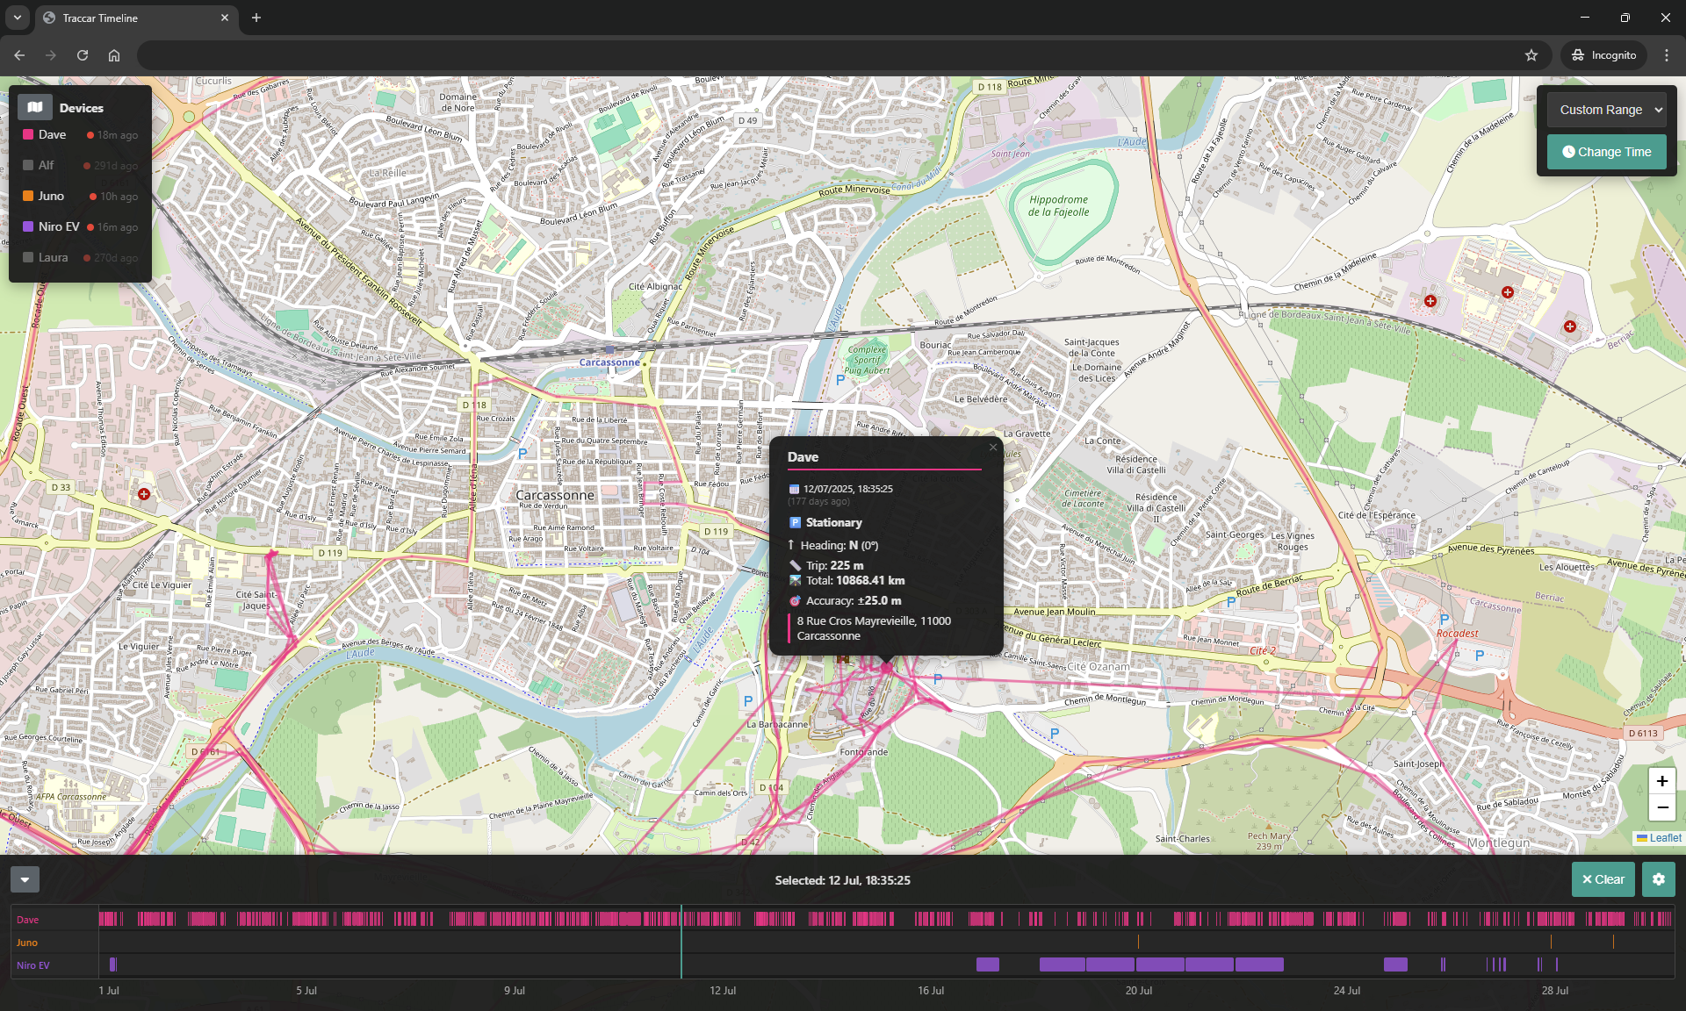Viewport: 1686px width, 1011px height.
Task: Open the tab search dropdown arrow
Action: click(18, 18)
